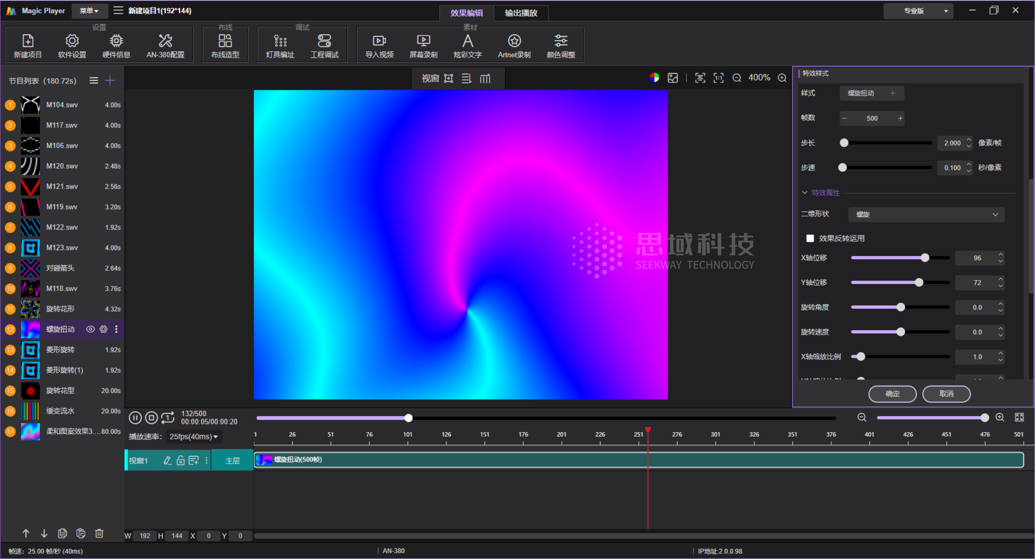Screen dimensions: 1035x559
Task: Toggle the lock icon on 视窗1 track
Action: (x=180, y=460)
